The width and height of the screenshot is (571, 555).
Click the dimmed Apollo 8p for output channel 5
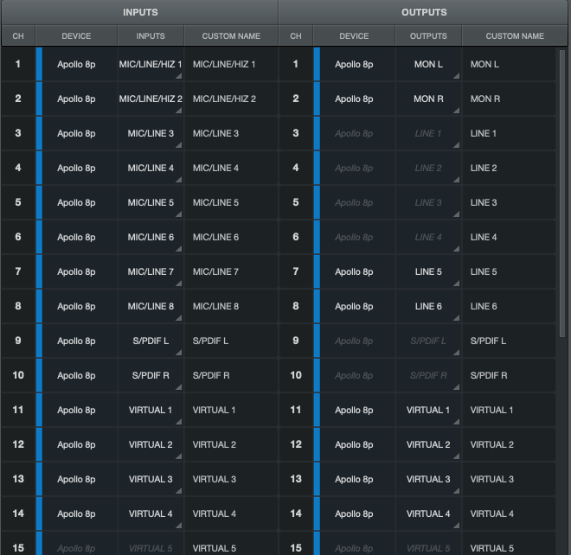point(354,202)
